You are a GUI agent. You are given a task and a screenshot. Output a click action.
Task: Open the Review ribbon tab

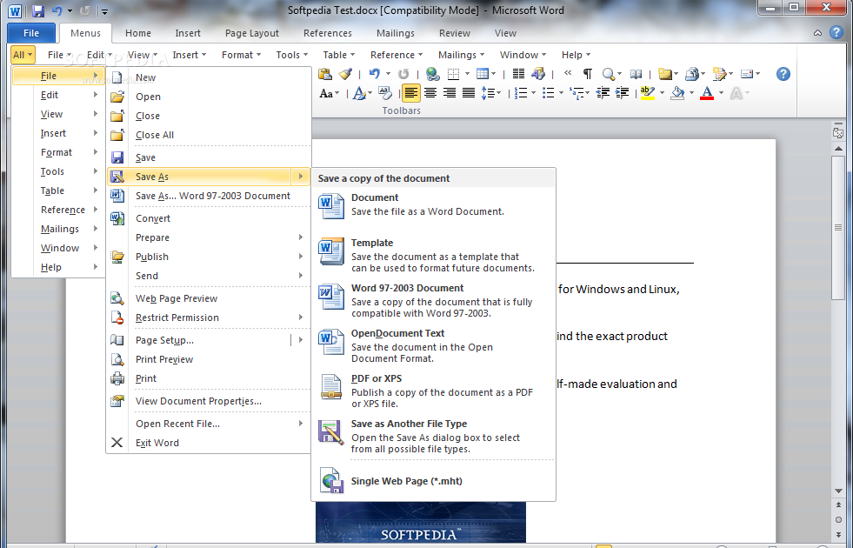point(454,33)
